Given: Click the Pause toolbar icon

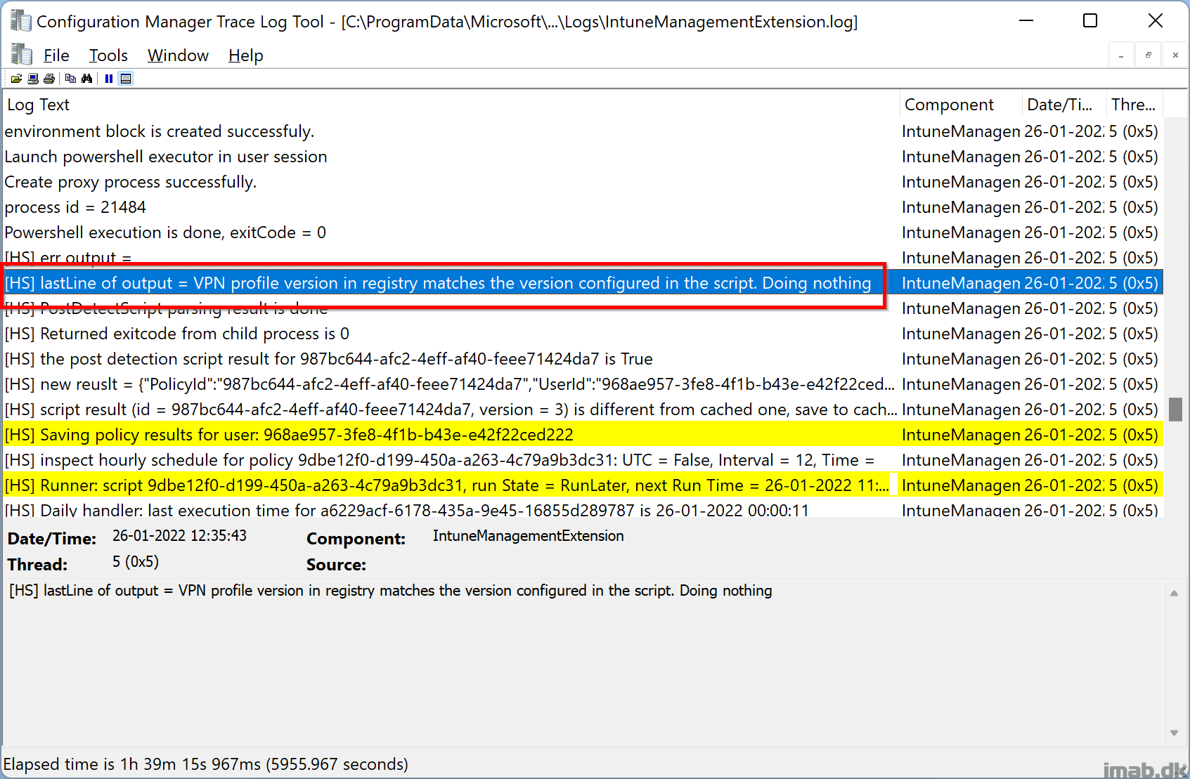Looking at the screenshot, I should coord(109,79).
